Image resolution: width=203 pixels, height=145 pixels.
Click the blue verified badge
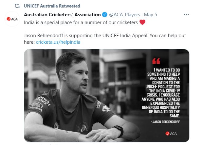pyautogui.click(x=104, y=15)
